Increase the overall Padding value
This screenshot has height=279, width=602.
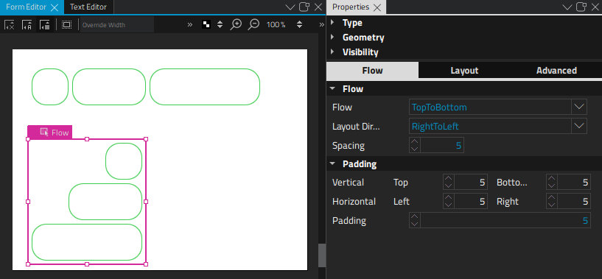point(415,217)
